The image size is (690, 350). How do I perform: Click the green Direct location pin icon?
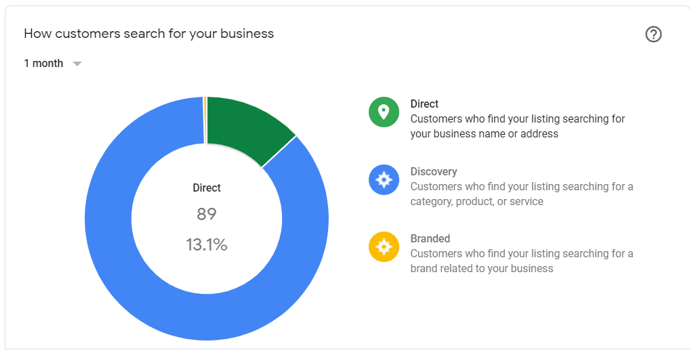384,112
